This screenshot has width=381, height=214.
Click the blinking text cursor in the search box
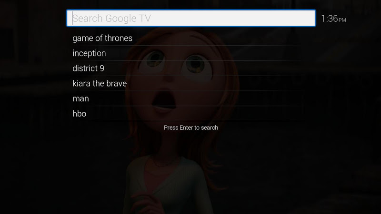(x=72, y=18)
